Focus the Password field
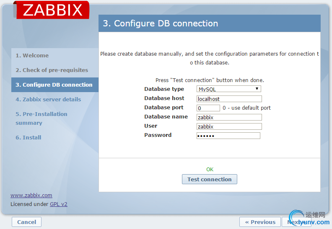The height and width of the screenshot is (229, 332). tap(228, 136)
